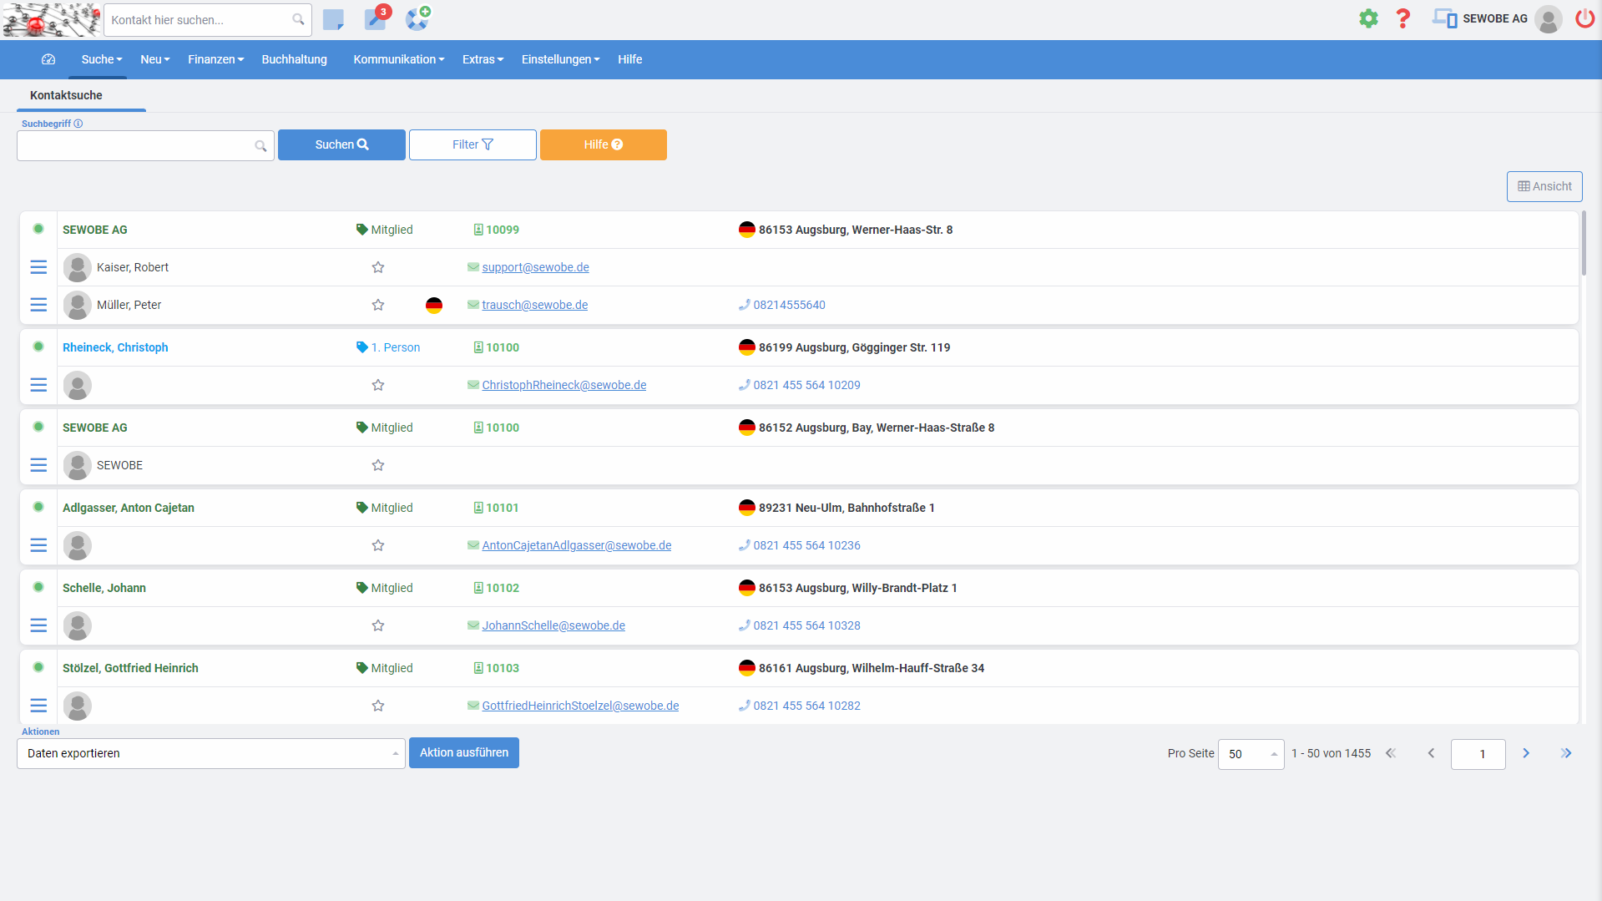Open link ChristophRheineck@sewobe.de
Image resolution: width=1602 pixels, height=901 pixels.
[564, 385]
